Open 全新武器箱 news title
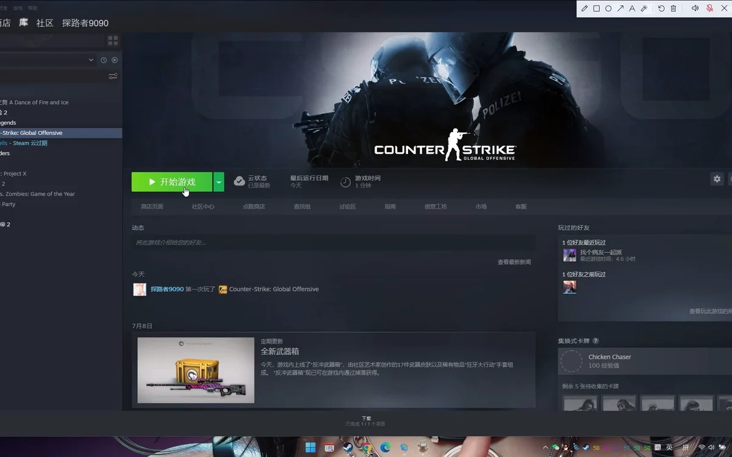The height and width of the screenshot is (457, 732). 280,352
